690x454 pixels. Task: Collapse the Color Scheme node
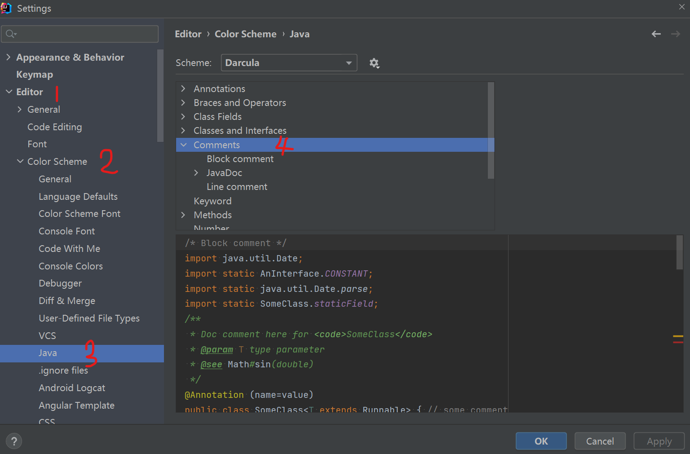20,161
